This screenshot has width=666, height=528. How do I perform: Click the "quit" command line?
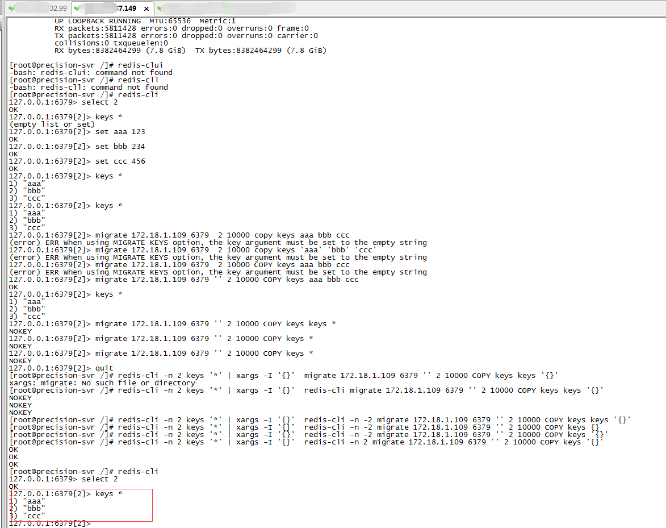(104, 368)
